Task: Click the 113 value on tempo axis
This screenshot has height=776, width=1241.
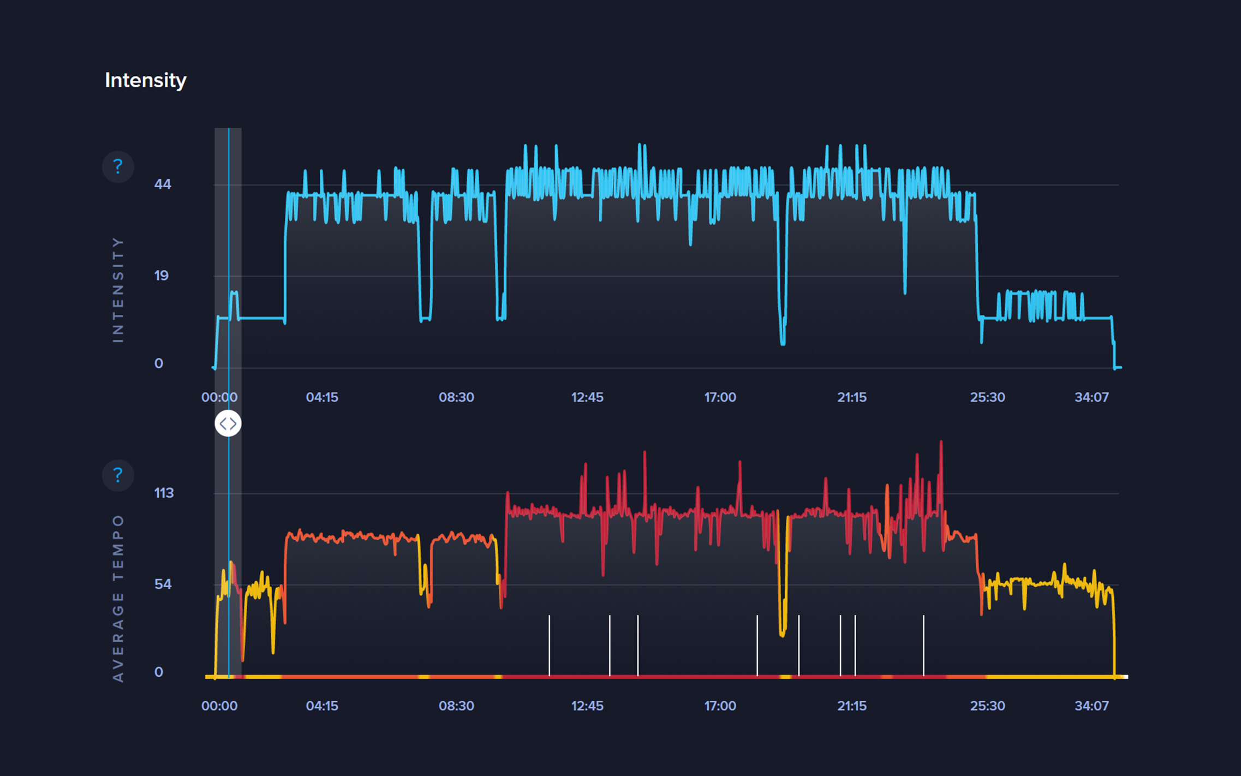Action: tap(164, 493)
